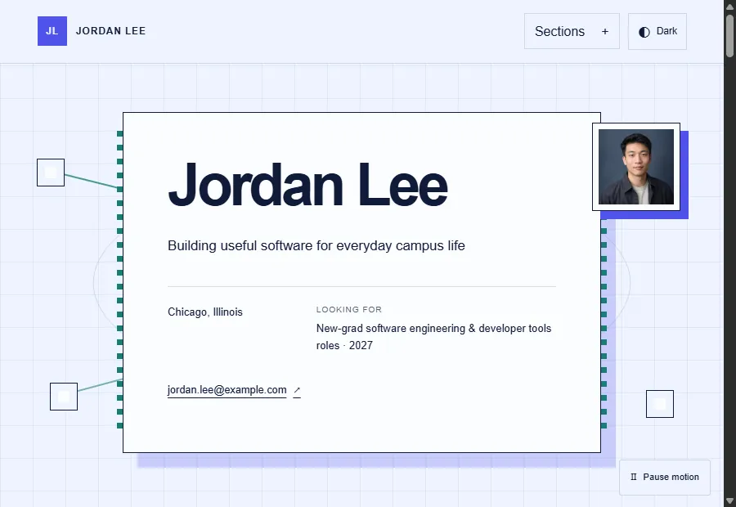Click the 'Chicago, Illinois' location text
Image resolution: width=736 pixels, height=507 pixels.
coord(205,312)
